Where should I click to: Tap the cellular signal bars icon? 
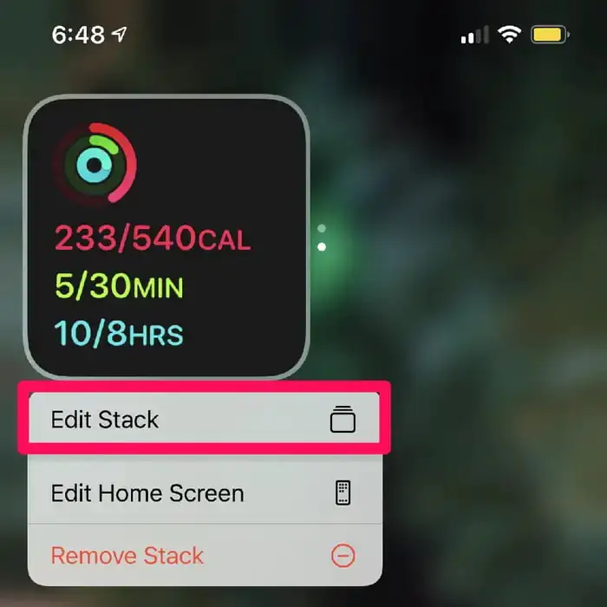[x=474, y=35]
